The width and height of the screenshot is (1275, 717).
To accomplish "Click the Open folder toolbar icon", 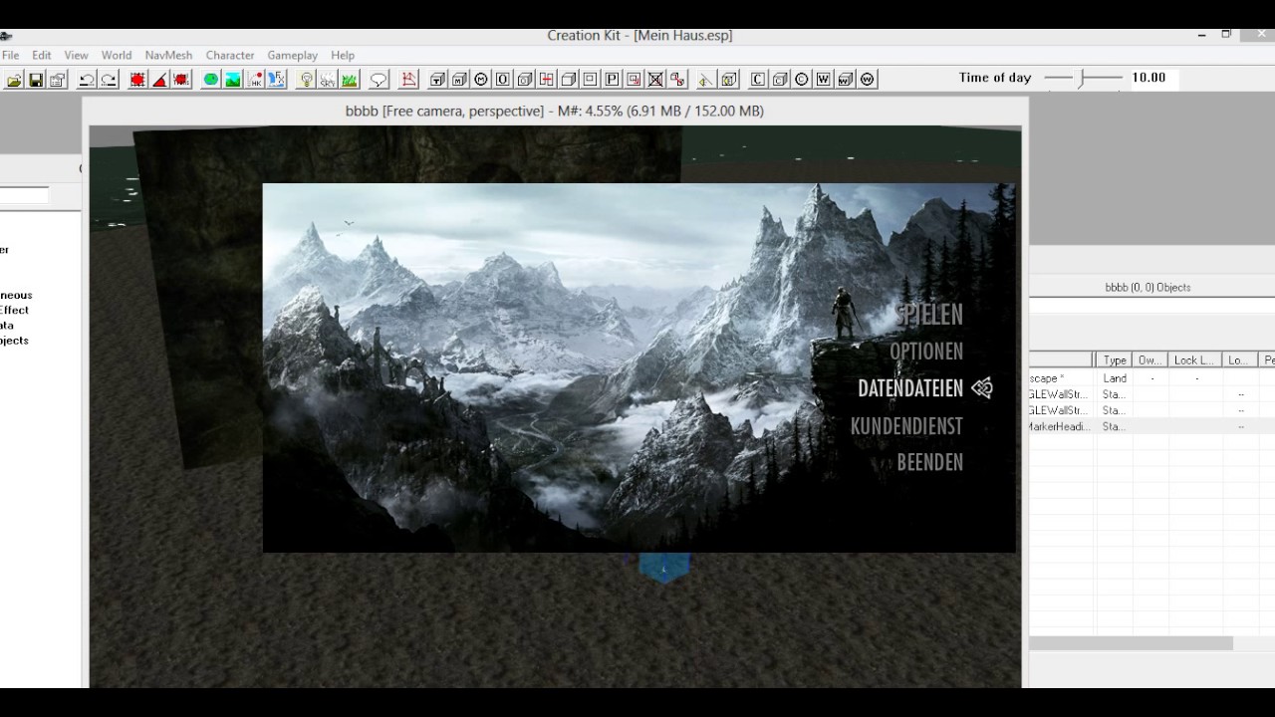I will point(14,79).
